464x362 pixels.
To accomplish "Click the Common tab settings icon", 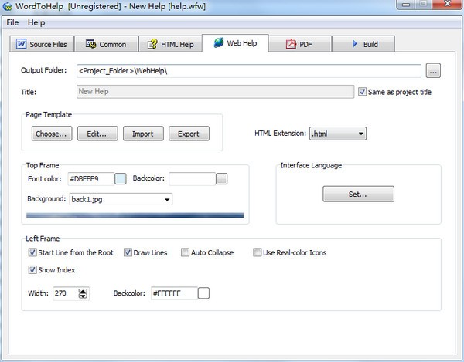I will pos(90,44).
